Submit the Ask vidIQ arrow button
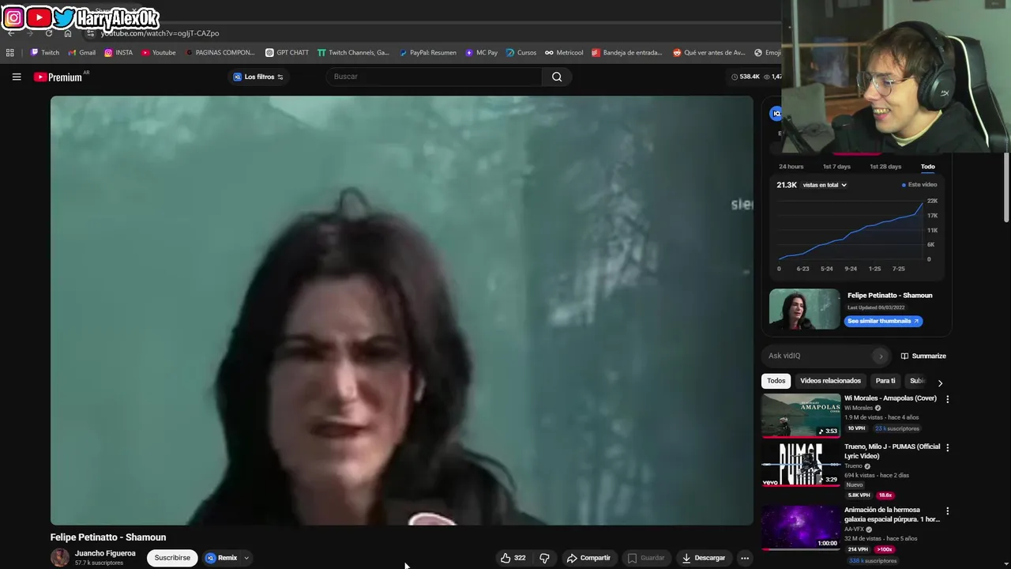The height and width of the screenshot is (569, 1011). (881, 356)
